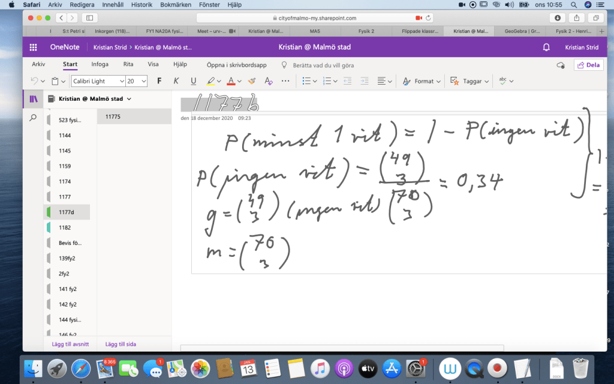Click the search magnifier in sidebar
Image resolution: width=614 pixels, height=384 pixels.
pyautogui.click(x=34, y=118)
